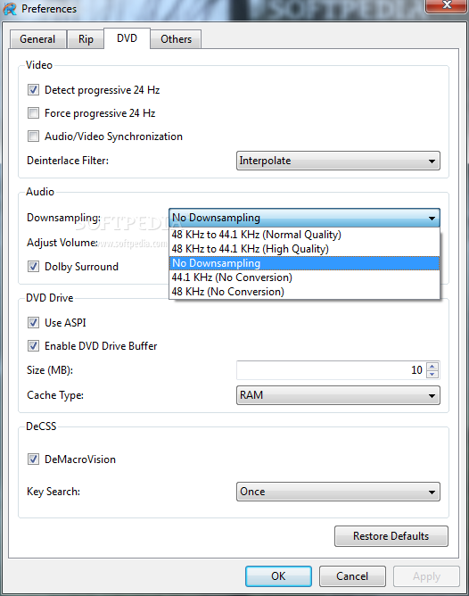Viewport: 469px width, 596px height.
Task: Increase buffer size with up spinner arrow
Action: click(x=432, y=366)
